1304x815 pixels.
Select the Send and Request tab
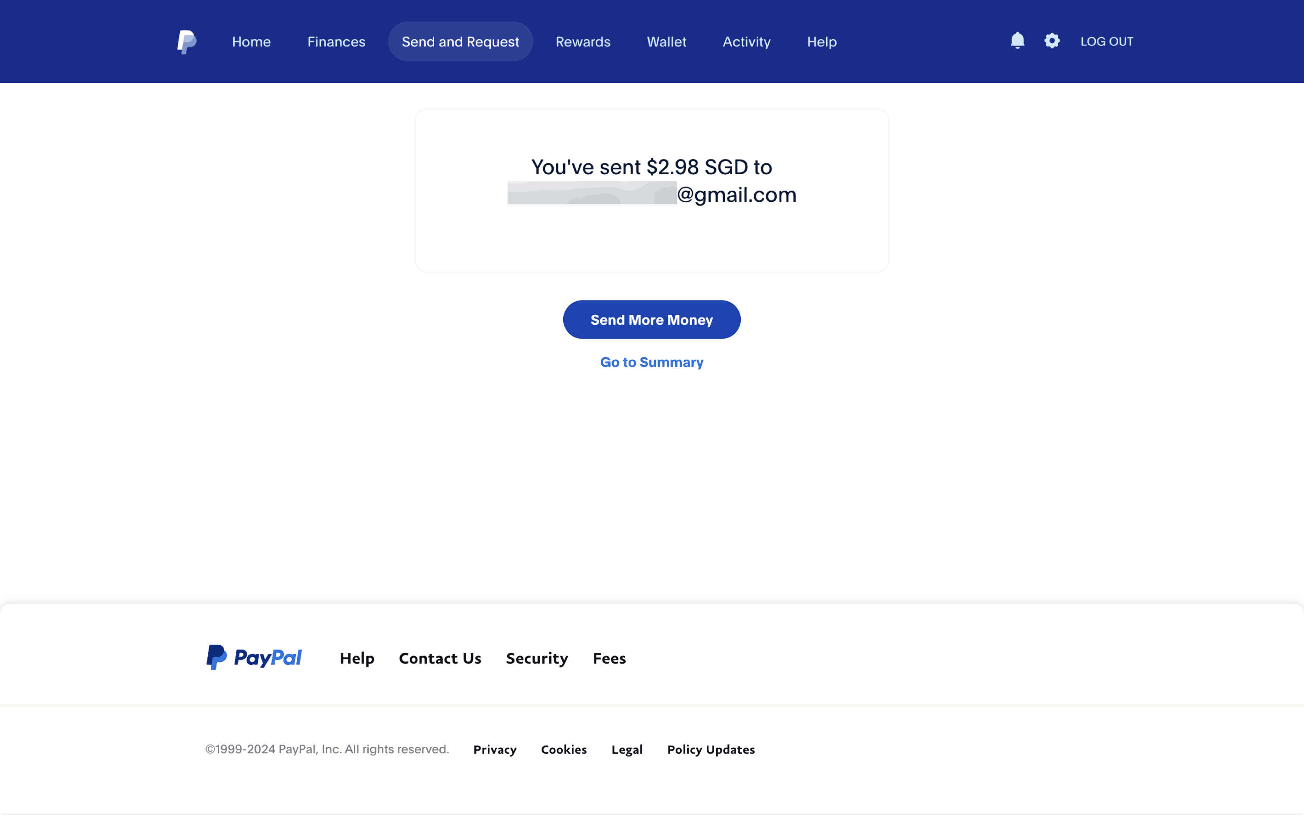click(x=460, y=41)
